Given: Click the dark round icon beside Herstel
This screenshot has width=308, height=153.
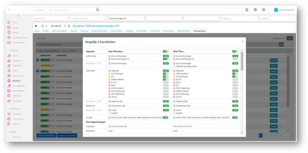Looking at the screenshot, I should tap(281, 45).
